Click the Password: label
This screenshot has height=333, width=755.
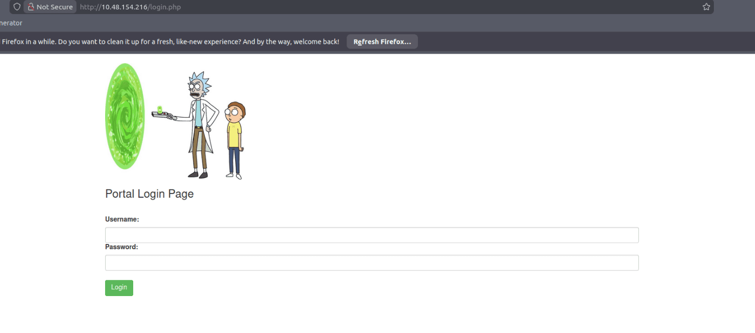coord(122,247)
